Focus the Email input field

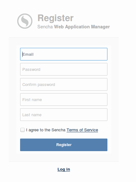point(64,54)
